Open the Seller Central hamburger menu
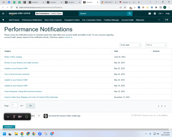The image size is (172, 137). pos(3,14)
